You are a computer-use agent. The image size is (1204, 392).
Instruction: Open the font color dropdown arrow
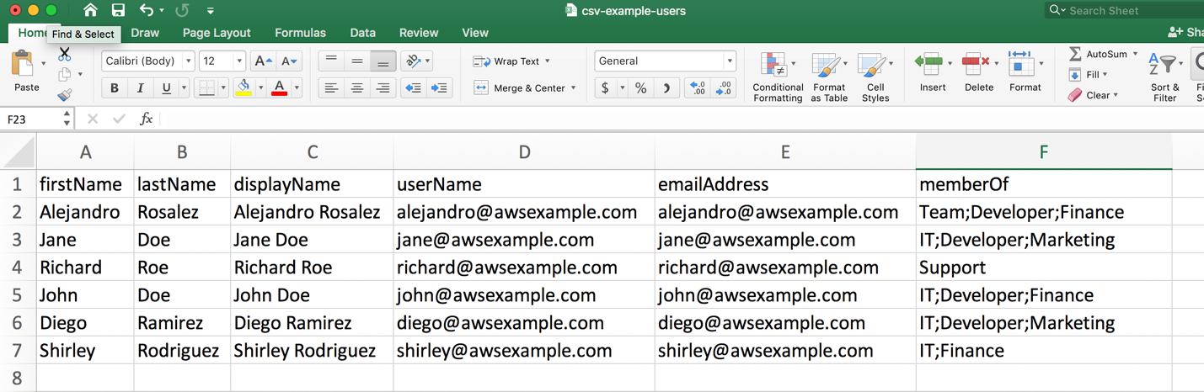click(x=296, y=88)
